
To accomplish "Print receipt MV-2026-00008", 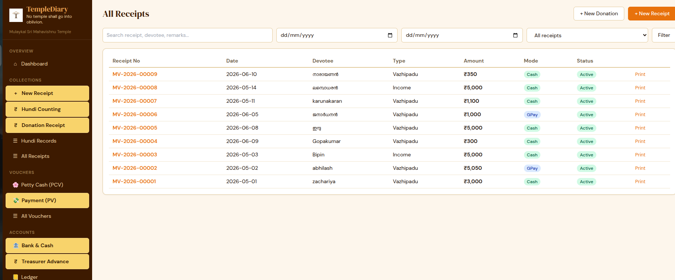I will coord(640,88).
